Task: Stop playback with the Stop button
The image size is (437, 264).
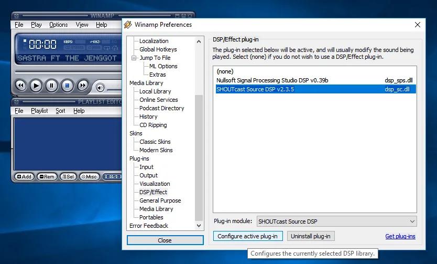Action: tap(67, 85)
